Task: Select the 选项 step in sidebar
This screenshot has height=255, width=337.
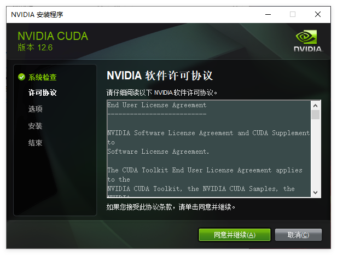Action: click(35, 109)
